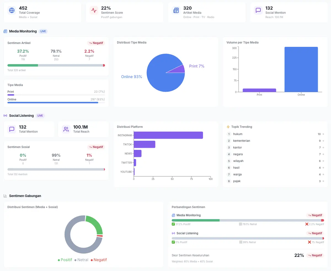Viewport: 331px width, 271px height.
Task: Click the '100.1M' Total Reach value
Action: pyautogui.click(x=81, y=127)
